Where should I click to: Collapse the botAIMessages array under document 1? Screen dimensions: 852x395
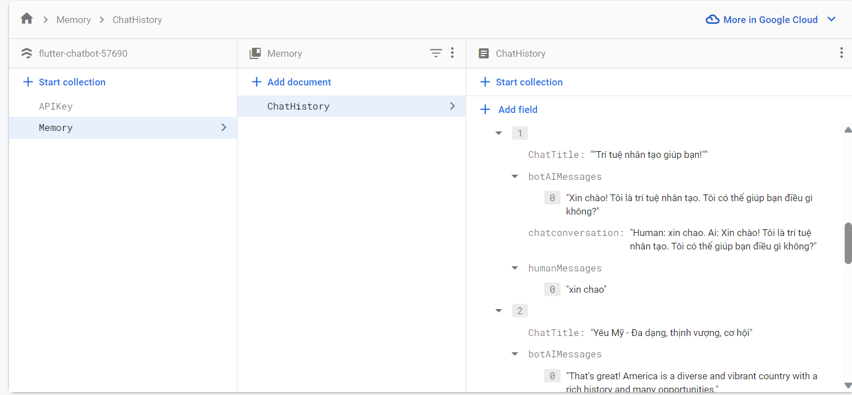click(x=514, y=176)
